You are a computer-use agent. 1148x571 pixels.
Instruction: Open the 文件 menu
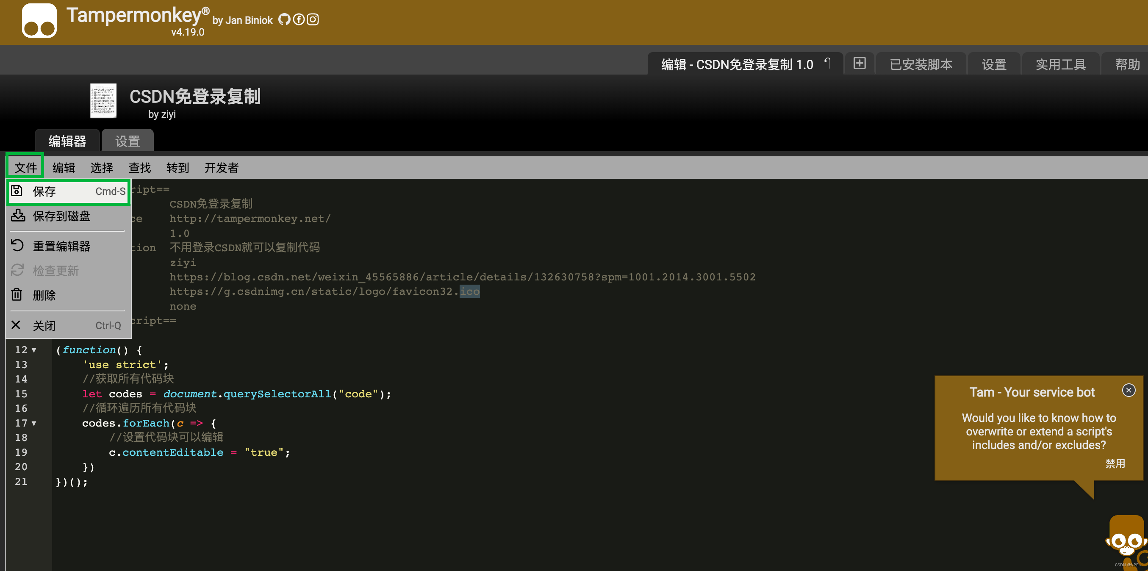25,168
